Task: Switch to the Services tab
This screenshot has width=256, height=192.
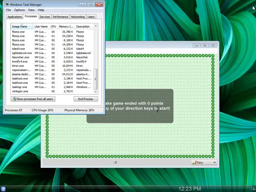Action: click(45, 17)
